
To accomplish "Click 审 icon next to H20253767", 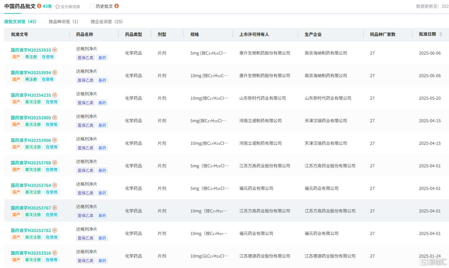I will (x=55, y=208).
